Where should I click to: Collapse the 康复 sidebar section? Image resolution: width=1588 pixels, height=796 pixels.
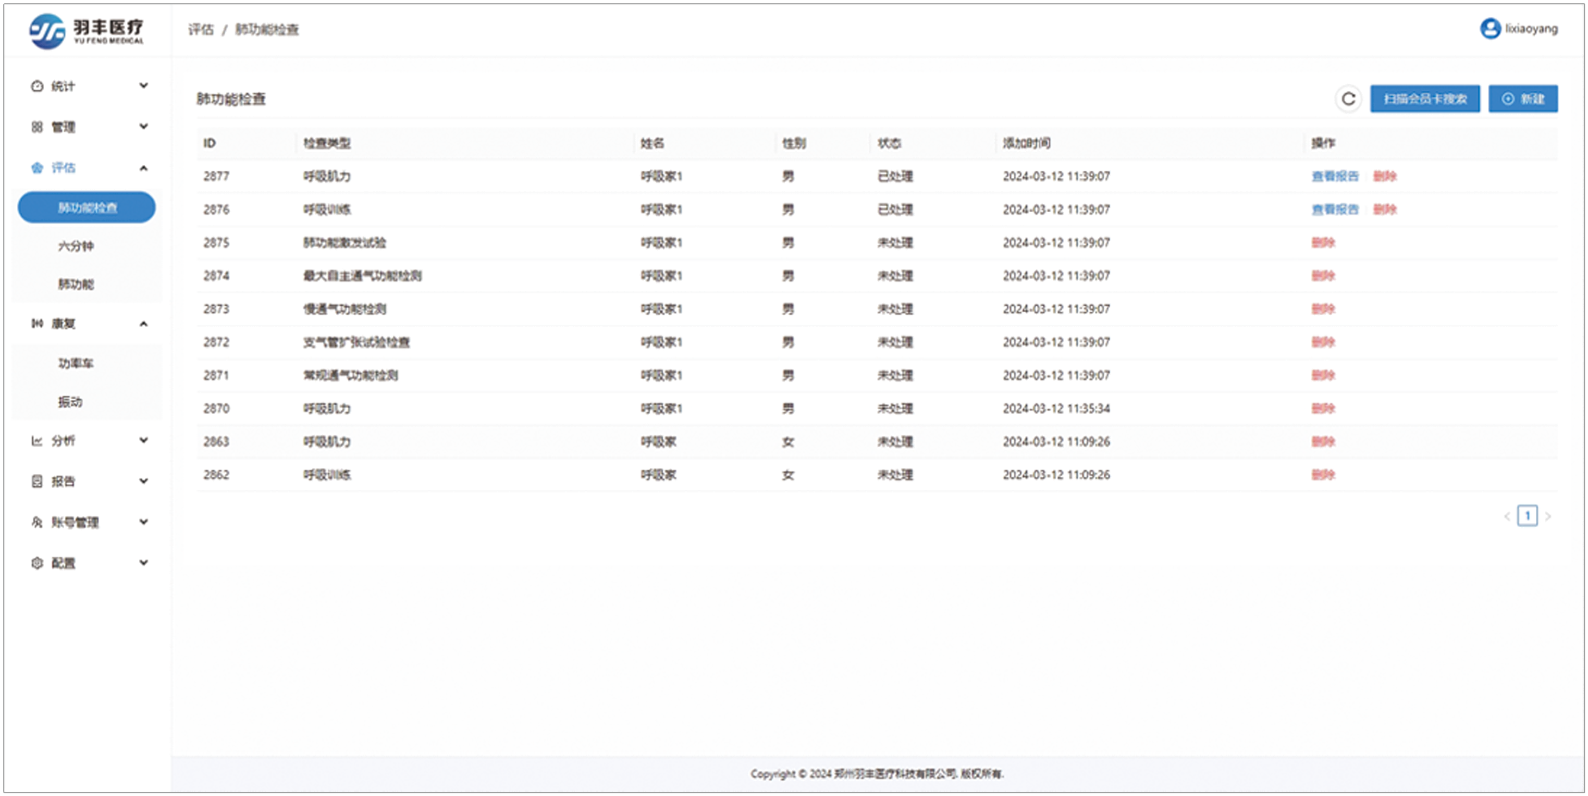[144, 323]
